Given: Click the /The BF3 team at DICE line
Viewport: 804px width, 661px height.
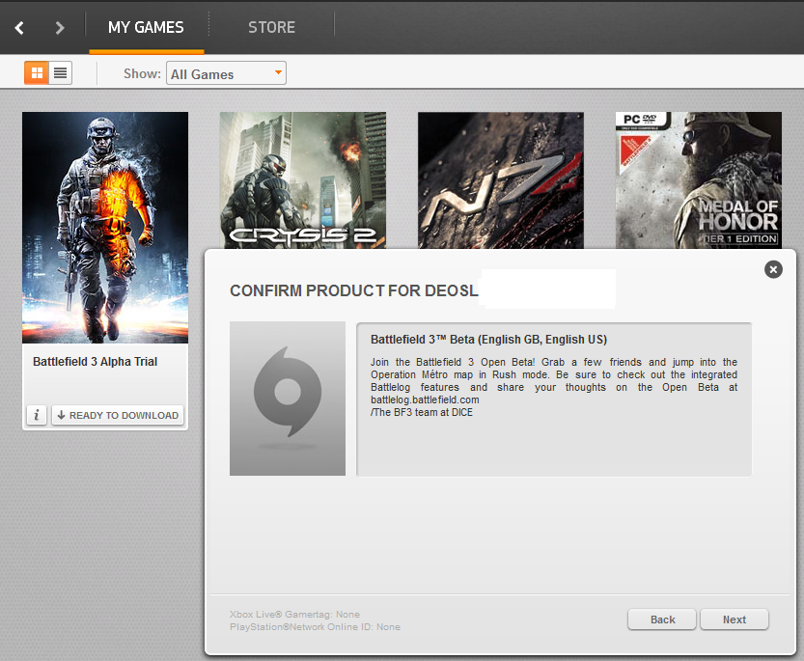Looking at the screenshot, I should 422,412.
